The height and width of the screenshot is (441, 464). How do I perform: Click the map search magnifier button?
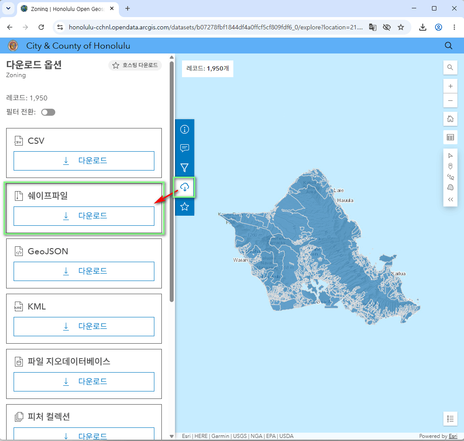tap(450, 68)
